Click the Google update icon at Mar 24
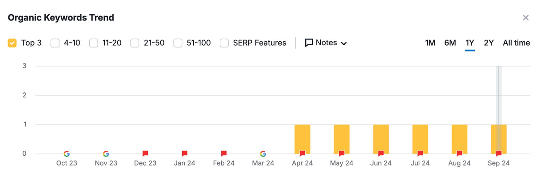533x177 pixels. point(263,154)
